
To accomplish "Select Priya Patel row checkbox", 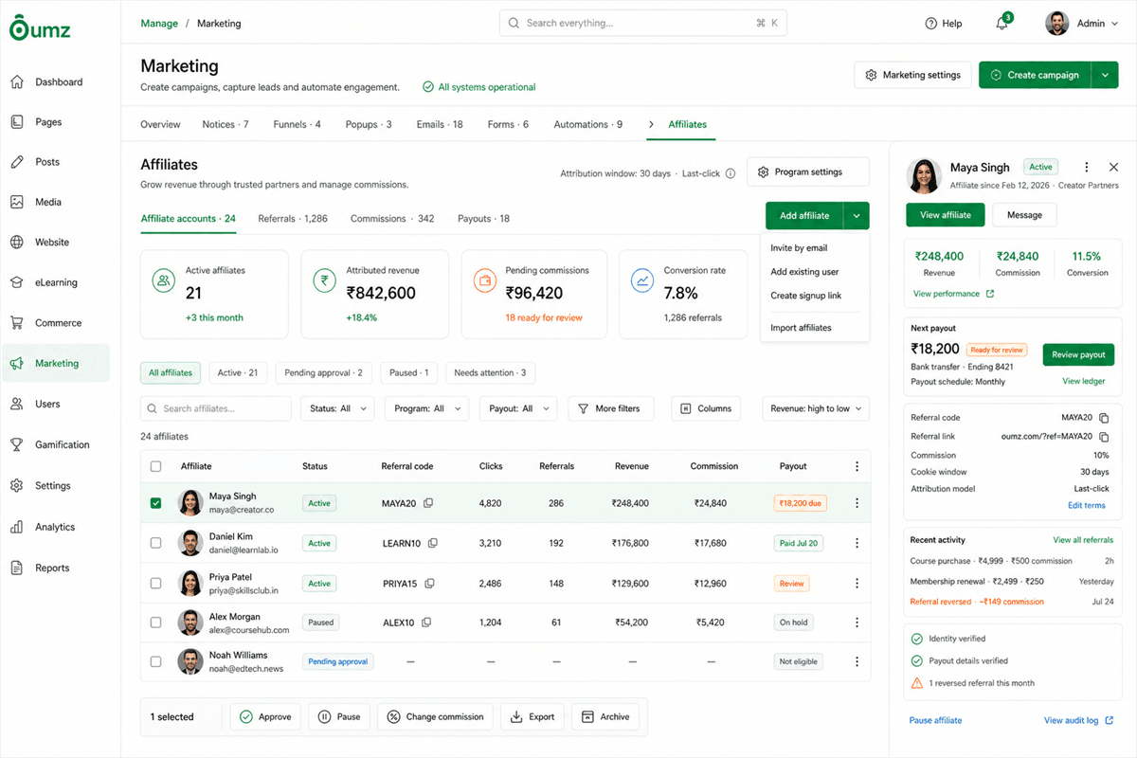I will pyautogui.click(x=156, y=583).
